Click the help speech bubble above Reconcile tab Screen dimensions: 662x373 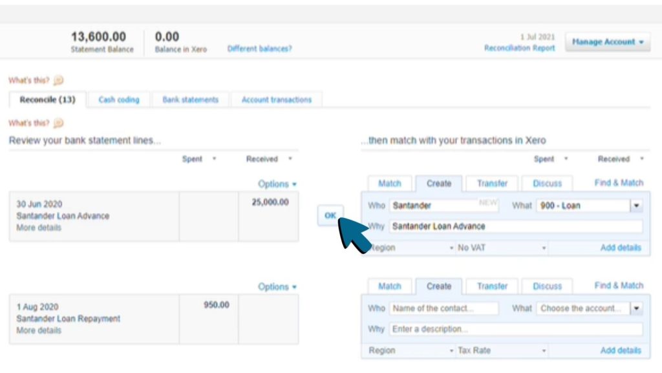pyautogui.click(x=59, y=80)
